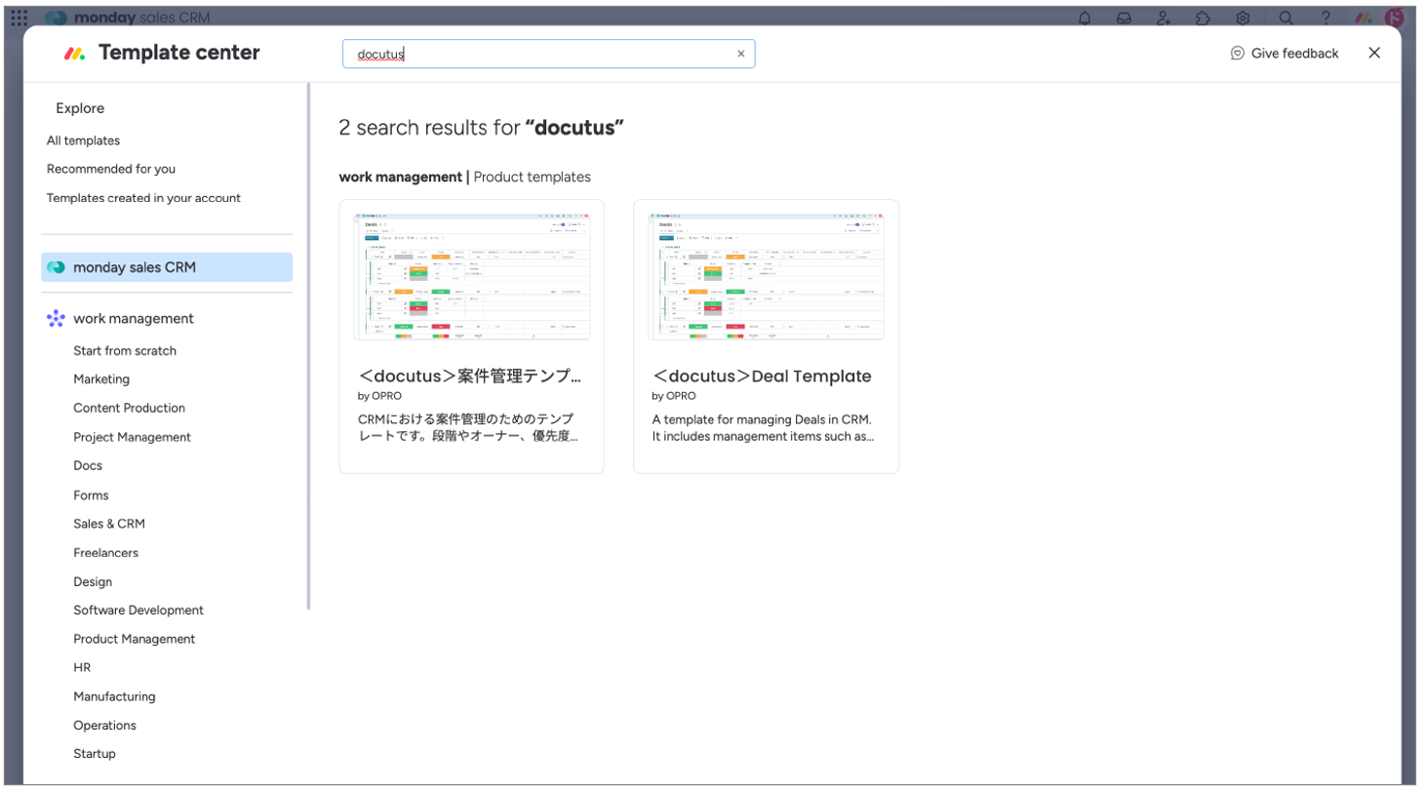Open the app switcher grid icon
Image resolution: width=1424 pixels, height=793 pixels.
pyautogui.click(x=20, y=18)
